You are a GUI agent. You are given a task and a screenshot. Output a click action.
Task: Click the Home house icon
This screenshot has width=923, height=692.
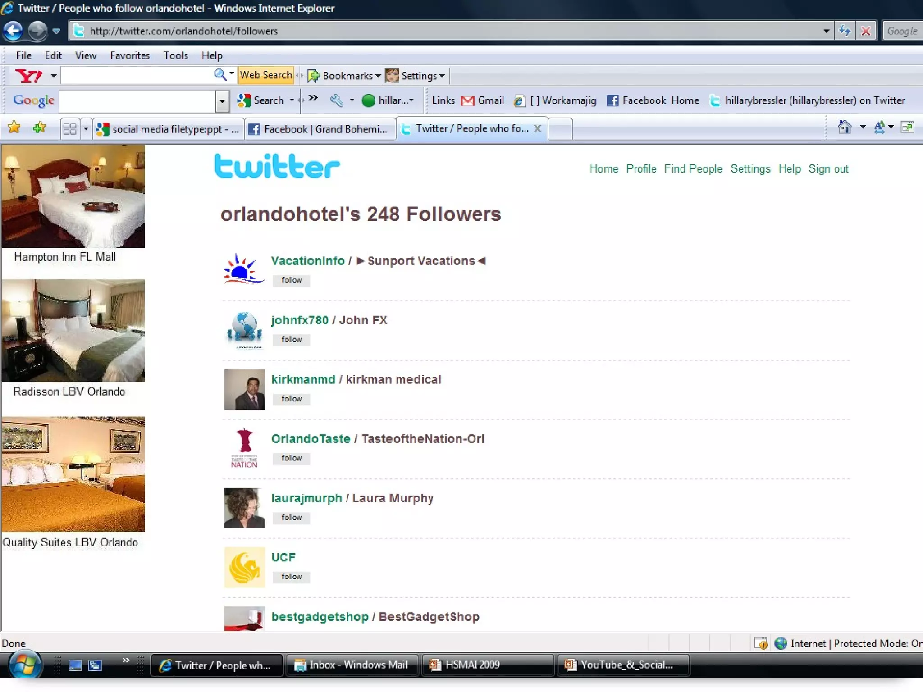[844, 127]
